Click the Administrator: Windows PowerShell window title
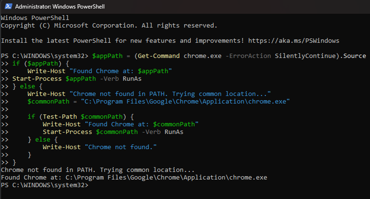This screenshot has width=370, height=199. coord(60,7)
